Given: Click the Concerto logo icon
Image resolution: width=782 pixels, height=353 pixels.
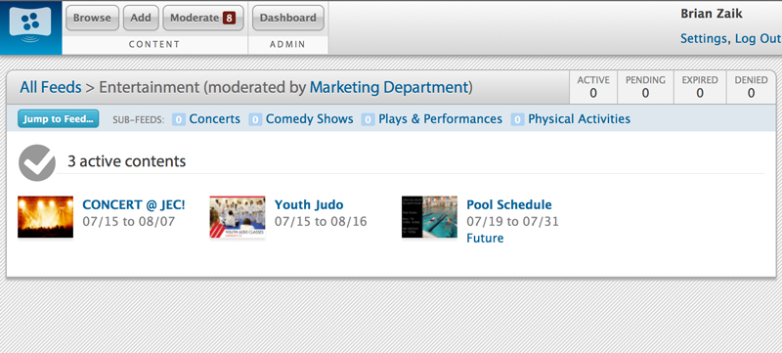Looking at the screenshot, I should tap(30, 24).
